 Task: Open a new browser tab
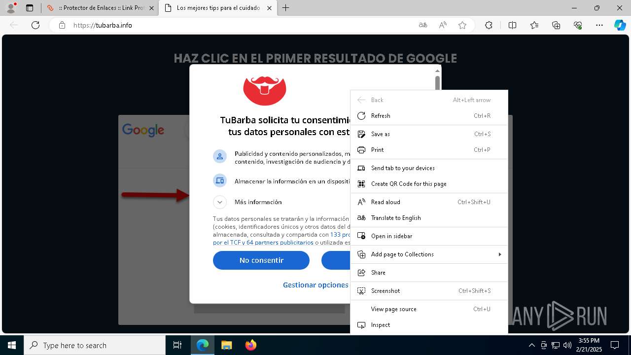coord(286,8)
